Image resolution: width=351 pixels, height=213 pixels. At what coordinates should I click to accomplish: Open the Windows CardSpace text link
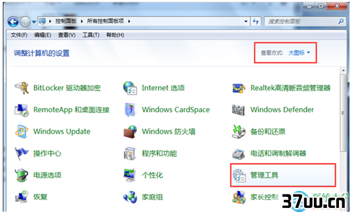tap(176, 110)
